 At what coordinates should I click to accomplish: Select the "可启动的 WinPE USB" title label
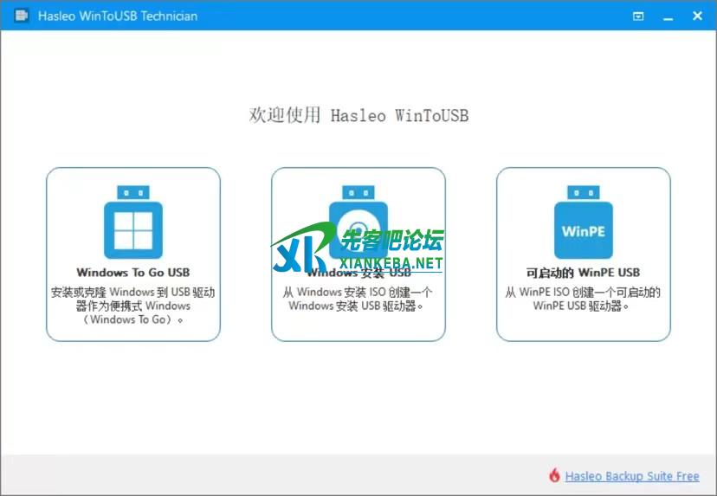[583, 273]
